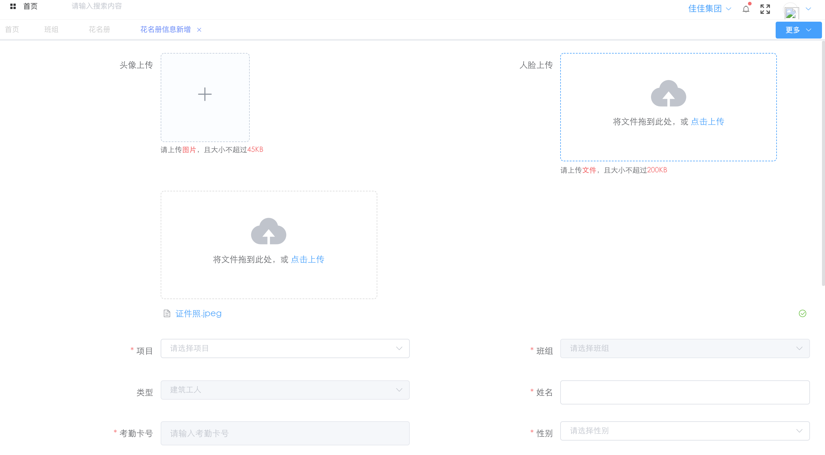The width and height of the screenshot is (825, 455).
Task: Expand the user avatar dropdown arrow
Action: coord(808,9)
